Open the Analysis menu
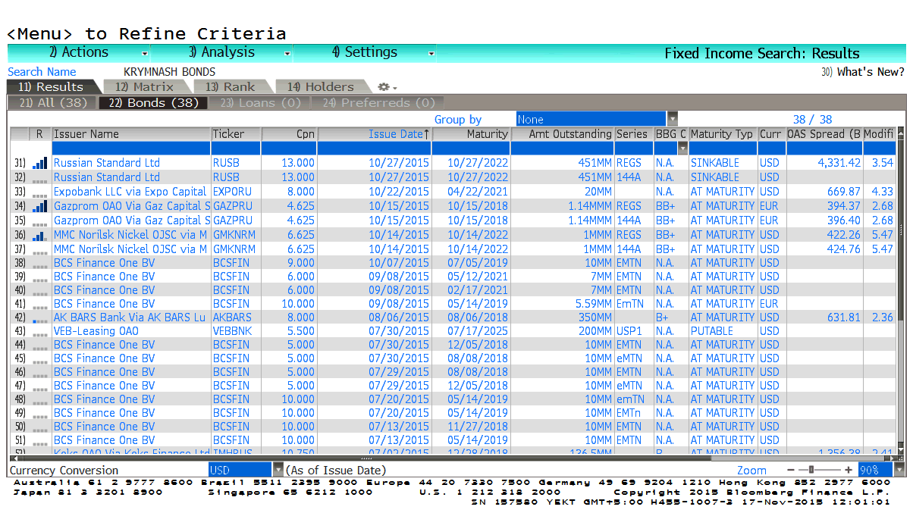913x513 pixels. (x=221, y=53)
